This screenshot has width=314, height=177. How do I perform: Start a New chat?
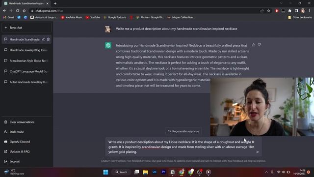click(x=26, y=28)
